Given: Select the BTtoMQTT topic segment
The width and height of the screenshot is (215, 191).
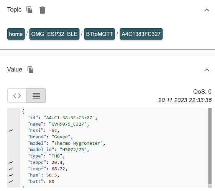Looking at the screenshot, I should click(99, 34).
